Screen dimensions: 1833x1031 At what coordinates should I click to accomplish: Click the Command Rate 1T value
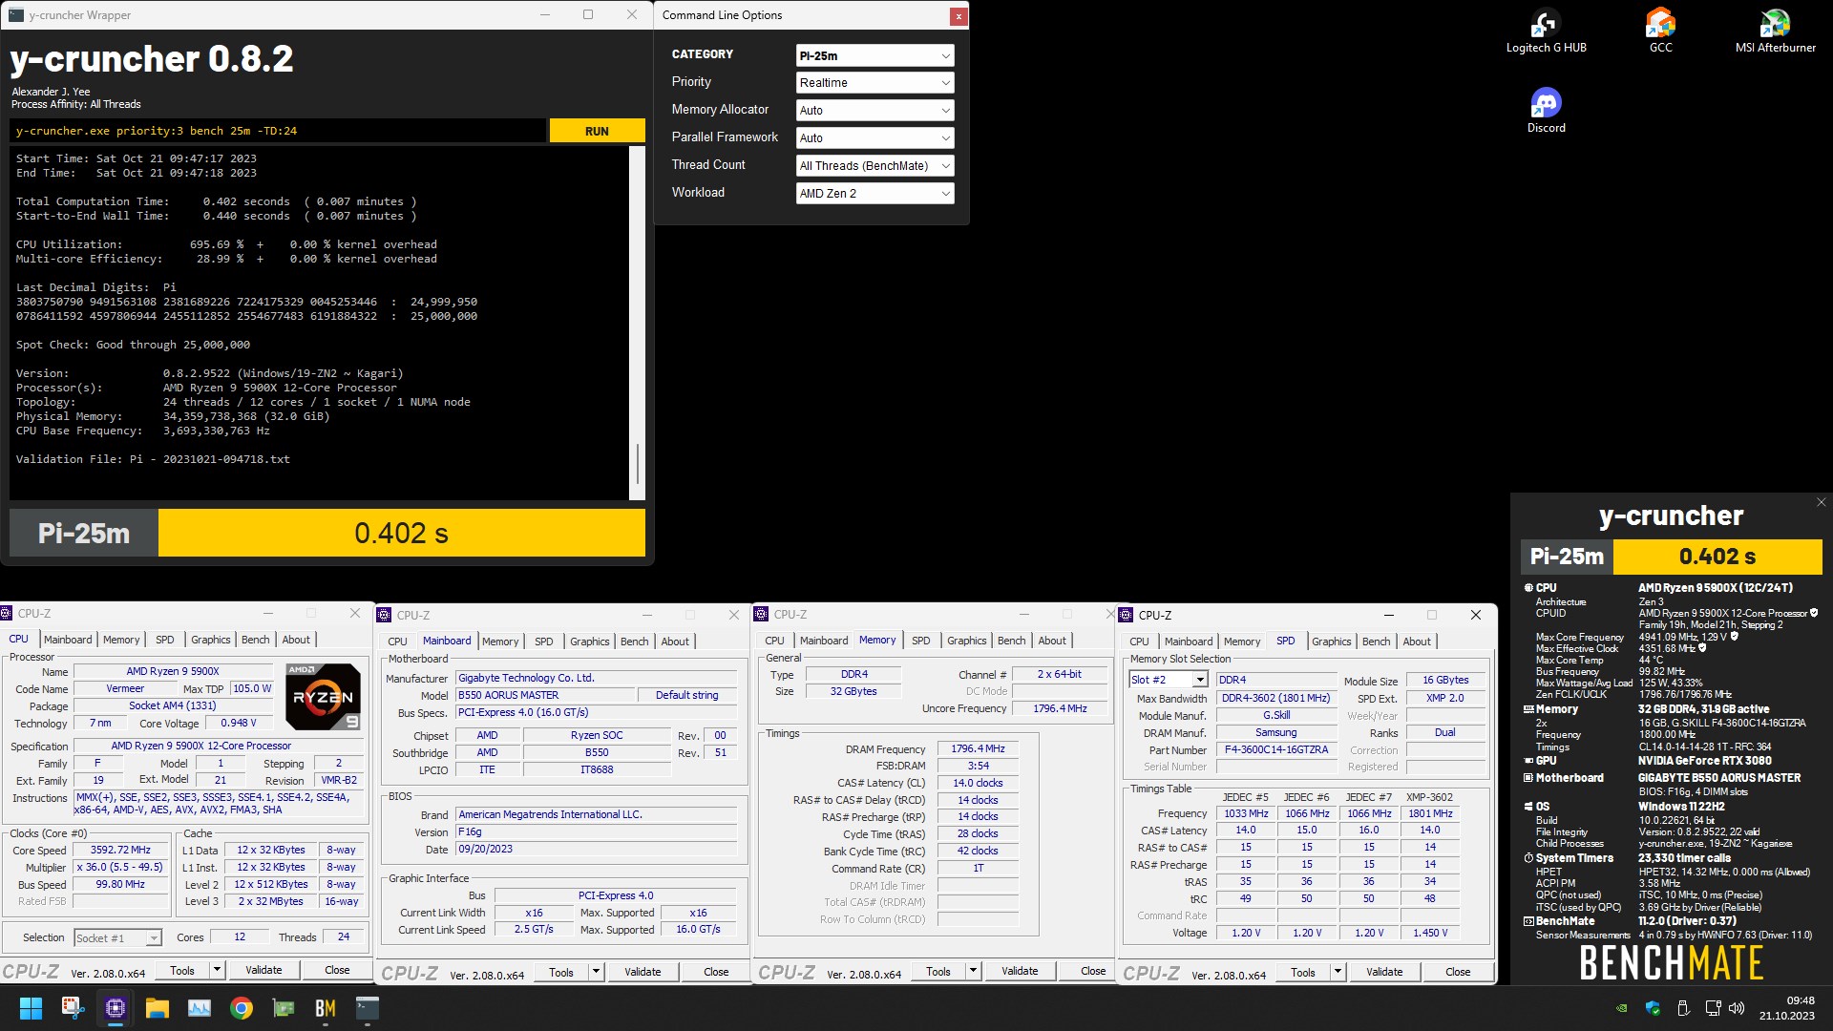[978, 868]
